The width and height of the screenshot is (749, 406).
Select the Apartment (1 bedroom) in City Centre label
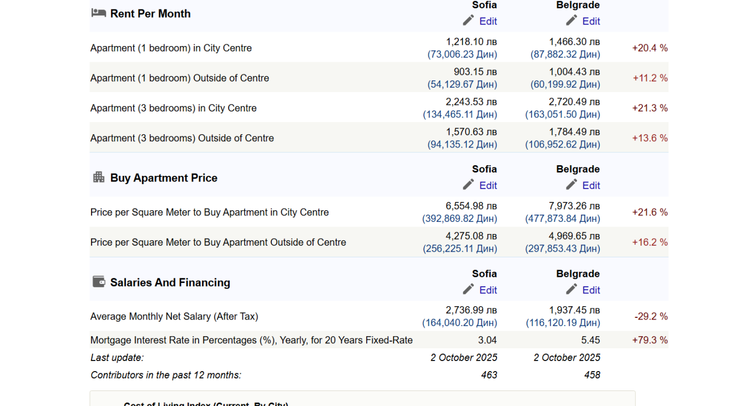[x=171, y=48]
